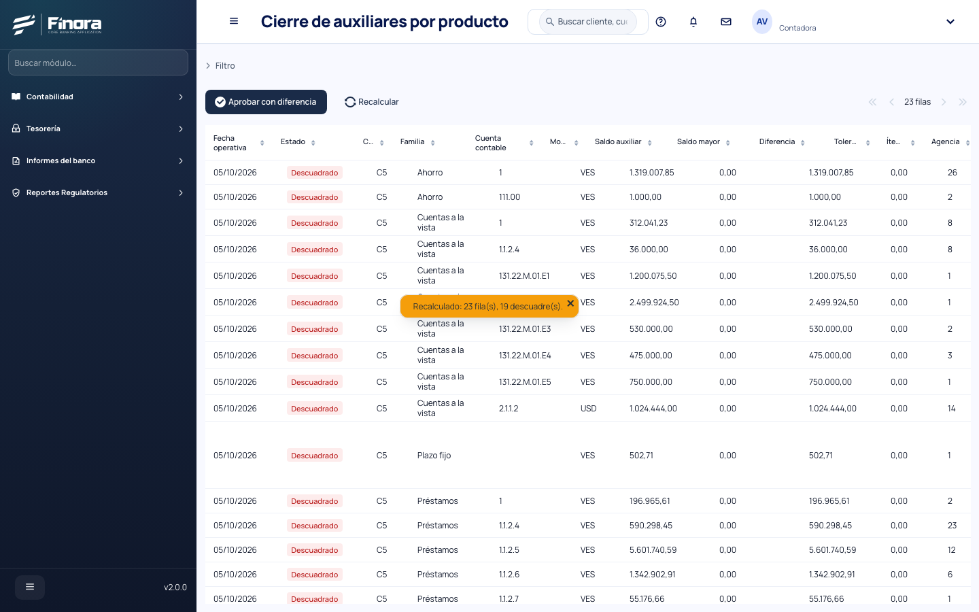Click the Finora logo

point(57,24)
